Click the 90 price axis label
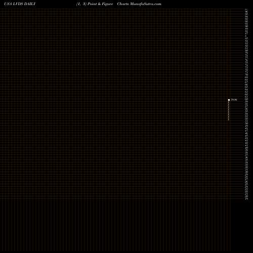Viewport: 253px width, 253px height. 246,26
